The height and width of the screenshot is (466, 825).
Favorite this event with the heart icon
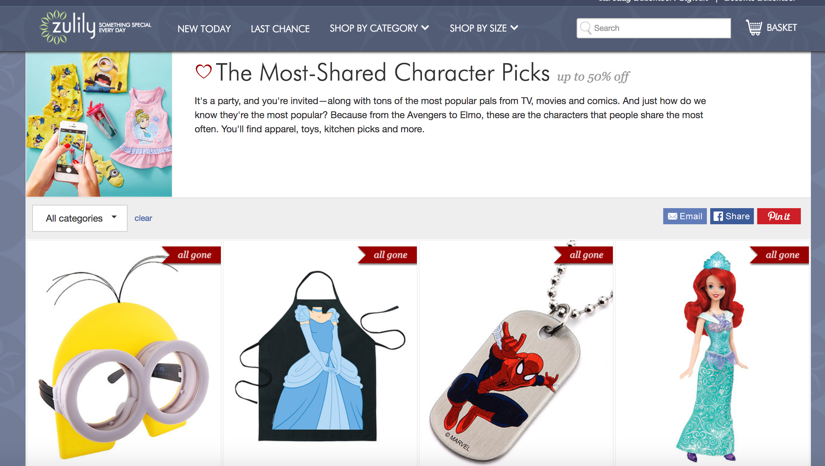click(203, 72)
